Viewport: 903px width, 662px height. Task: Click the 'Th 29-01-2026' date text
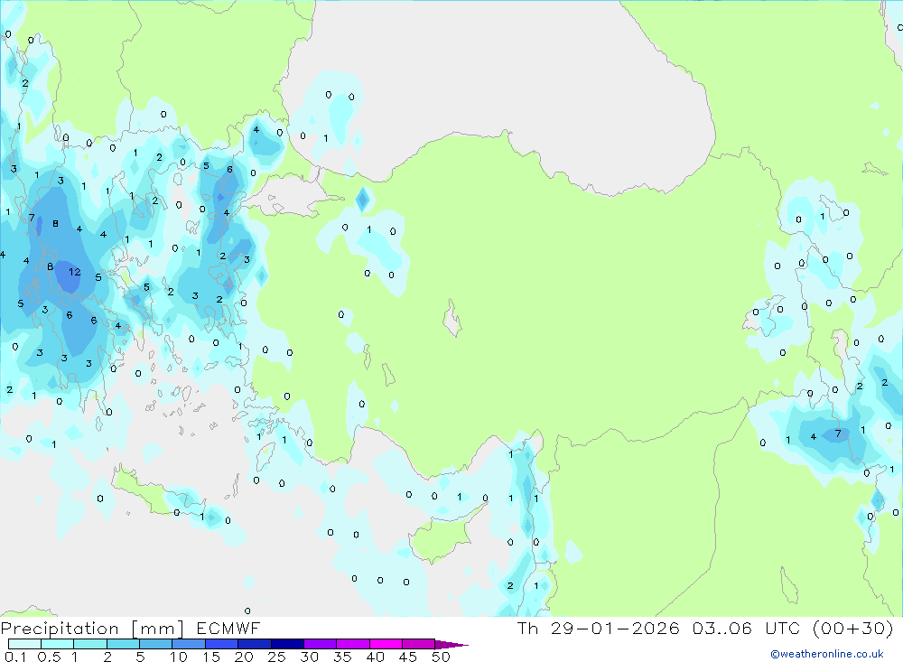(x=599, y=629)
